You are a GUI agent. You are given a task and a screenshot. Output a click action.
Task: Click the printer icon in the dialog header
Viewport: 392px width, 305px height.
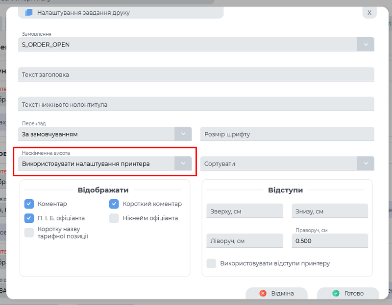pos(28,14)
